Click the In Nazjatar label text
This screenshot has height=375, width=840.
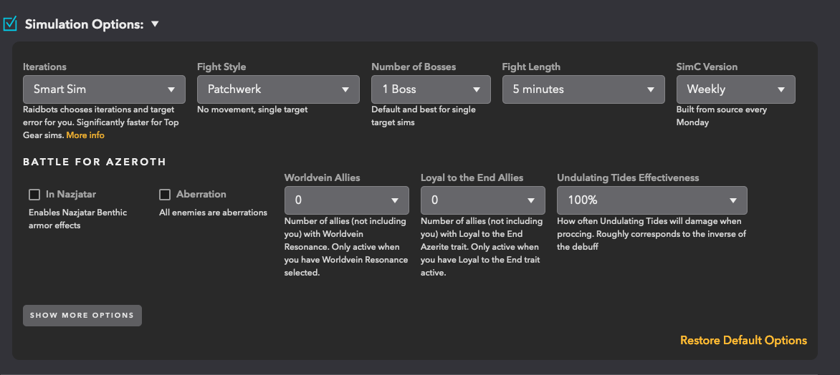pos(71,195)
